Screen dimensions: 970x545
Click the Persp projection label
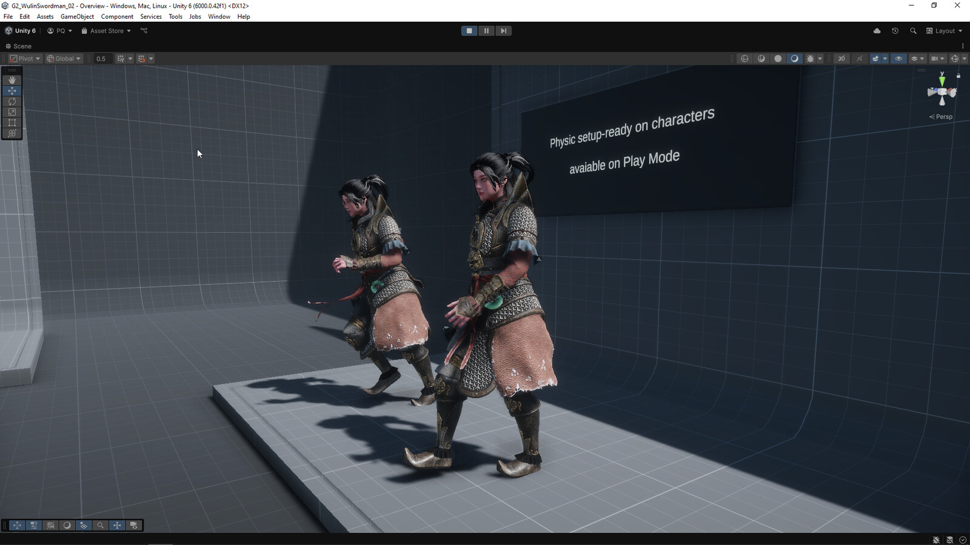[x=942, y=117]
